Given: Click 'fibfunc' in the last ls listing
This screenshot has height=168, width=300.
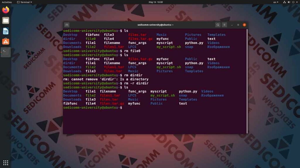Looking at the screenshot, I should (x=70, y=104).
